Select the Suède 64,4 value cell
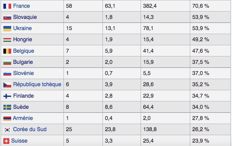Viewport: 232px width, 146px height. [x=165, y=107]
